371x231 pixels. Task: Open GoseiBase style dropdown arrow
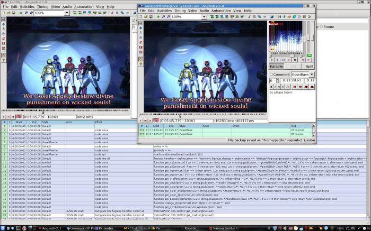point(312,75)
